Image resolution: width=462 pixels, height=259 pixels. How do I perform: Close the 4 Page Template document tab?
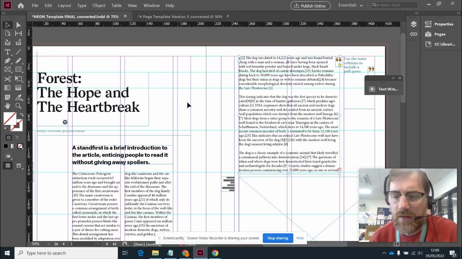(228, 16)
